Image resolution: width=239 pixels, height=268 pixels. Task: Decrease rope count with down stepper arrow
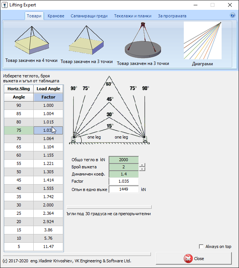click(142, 169)
